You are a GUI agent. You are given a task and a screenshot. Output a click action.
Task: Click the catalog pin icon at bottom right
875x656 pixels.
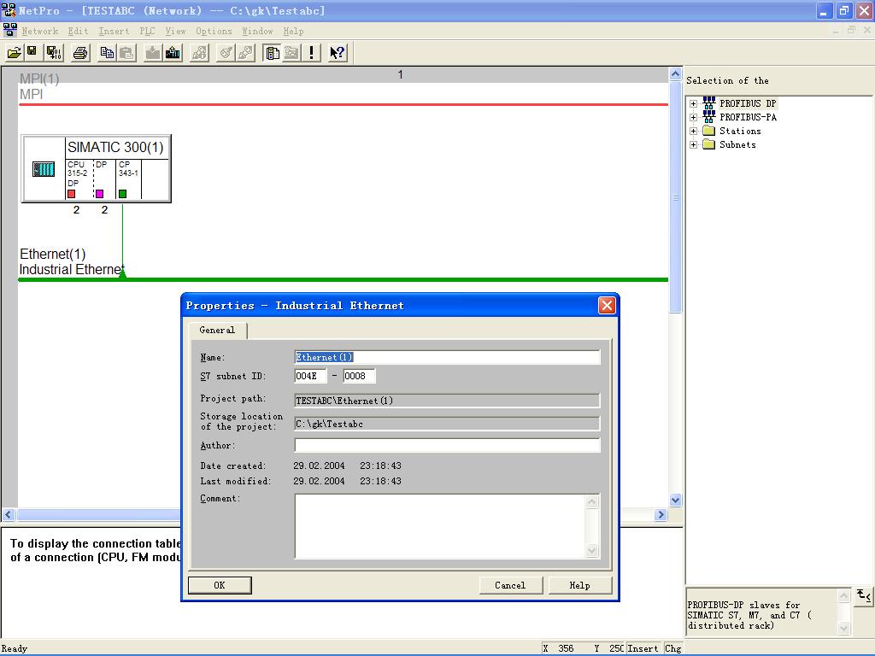pyautogui.click(x=864, y=595)
